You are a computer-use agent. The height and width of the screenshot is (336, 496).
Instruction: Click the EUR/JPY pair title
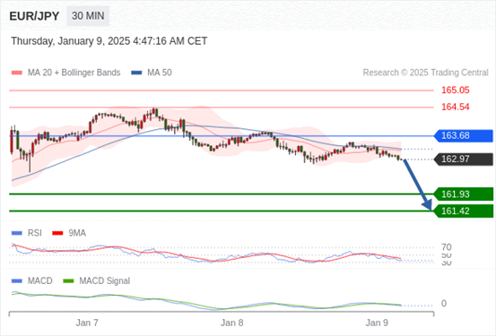point(34,16)
